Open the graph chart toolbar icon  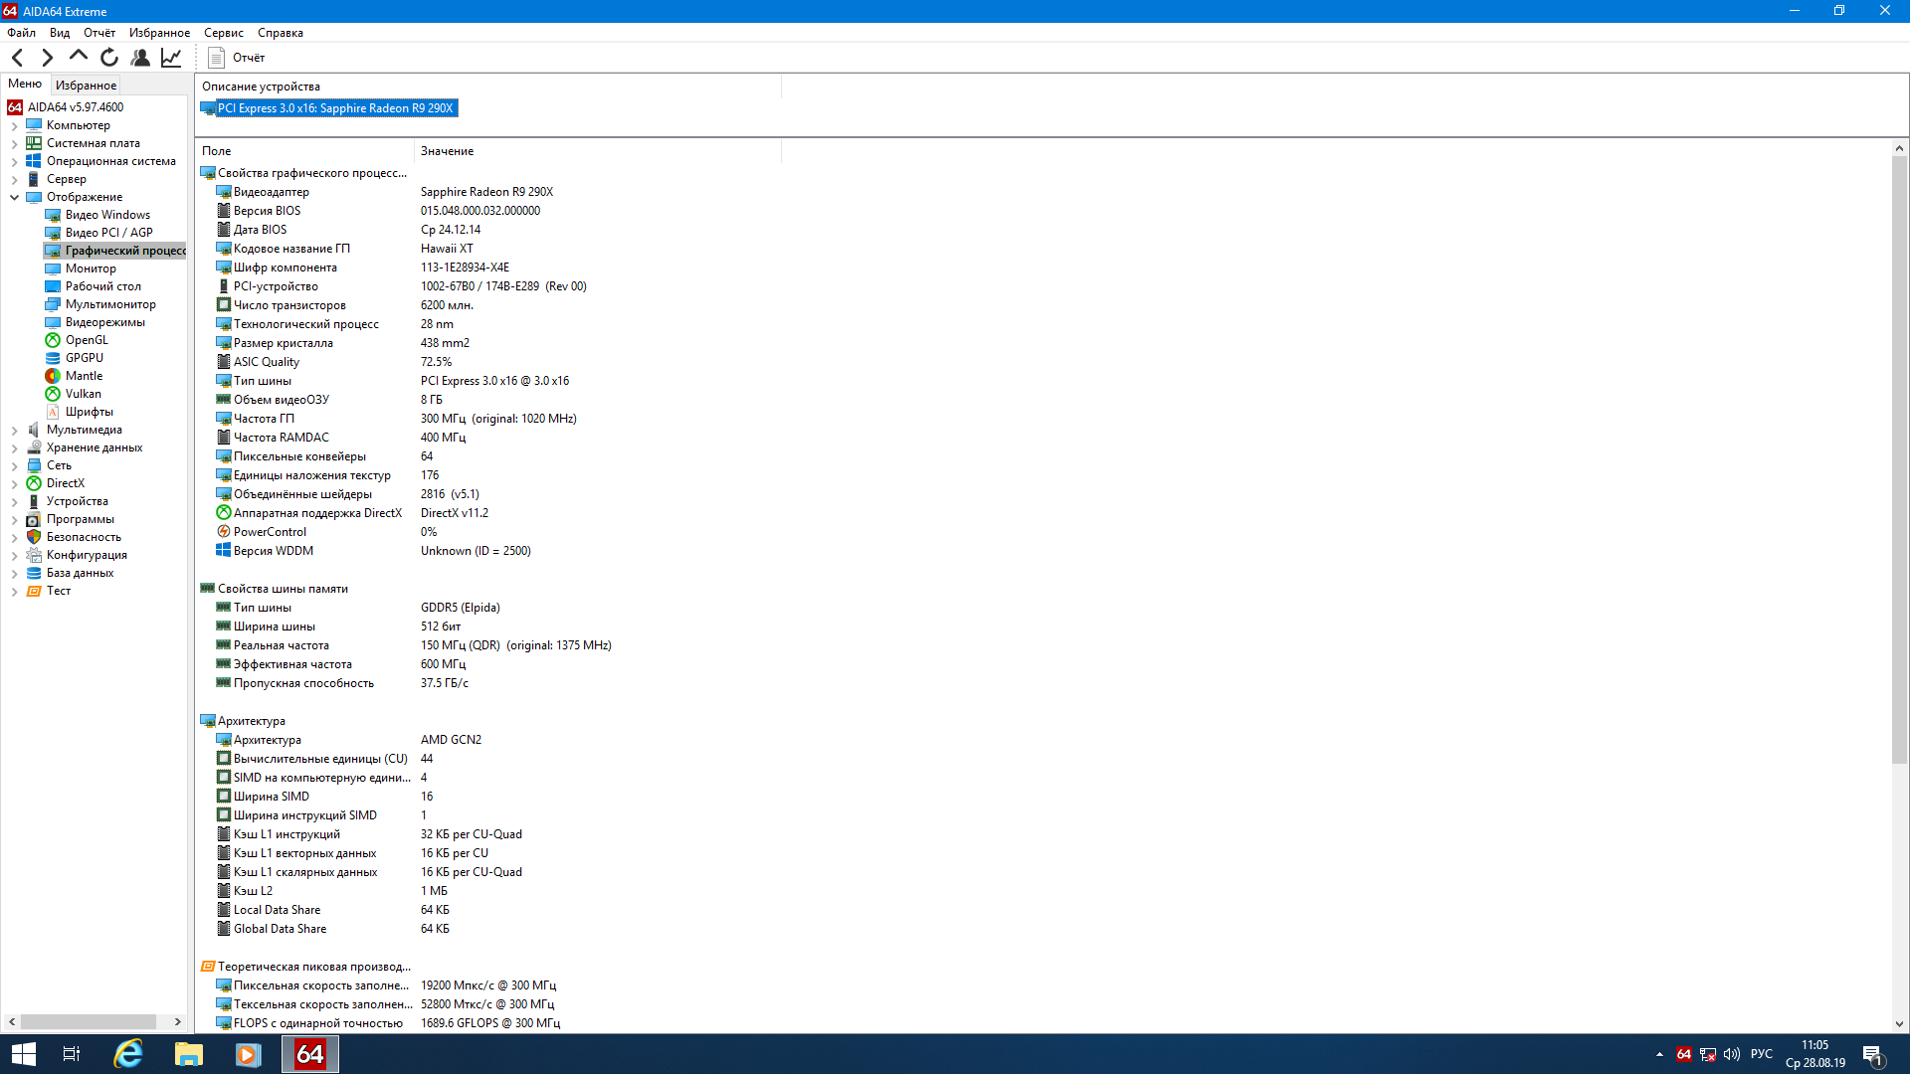[171, 58]
